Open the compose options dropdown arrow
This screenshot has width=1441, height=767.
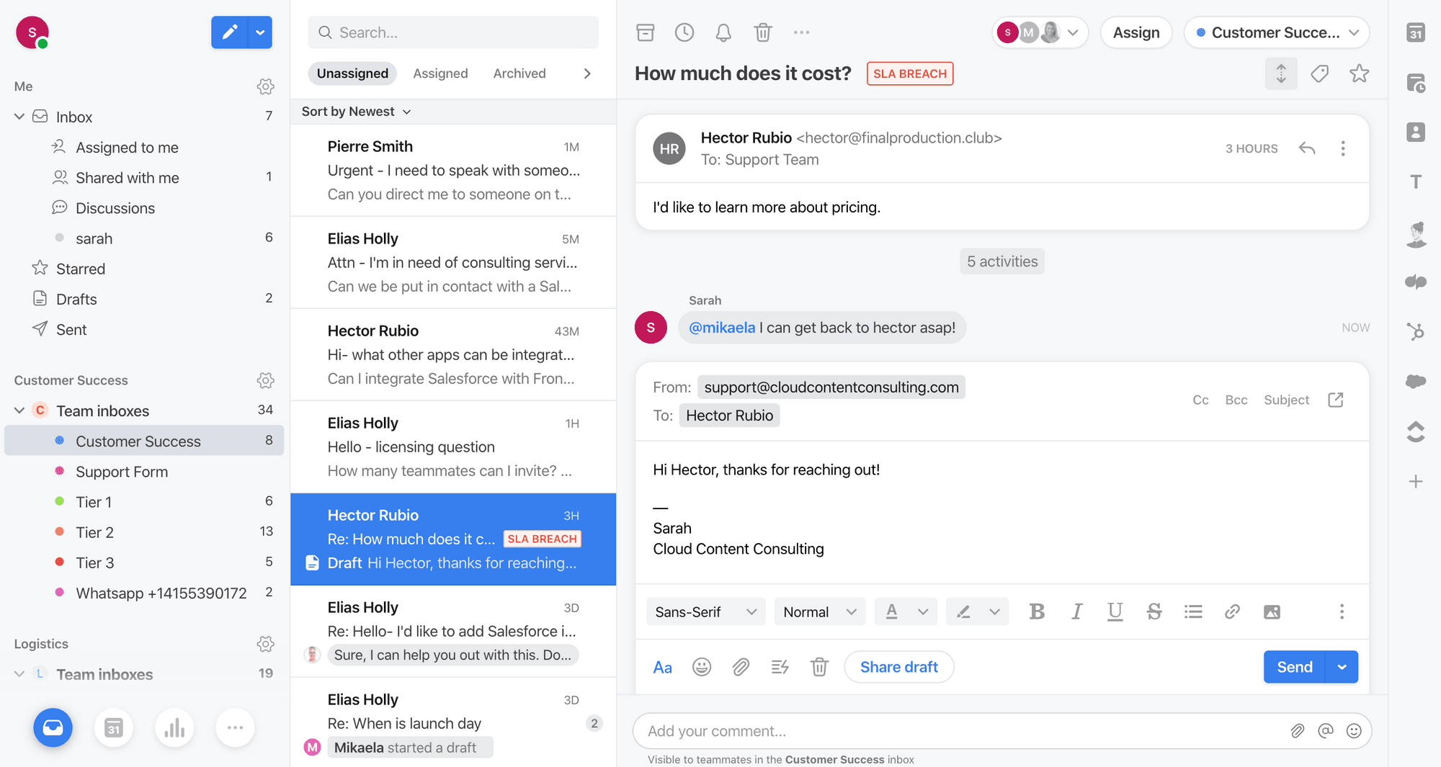[260, 32]
